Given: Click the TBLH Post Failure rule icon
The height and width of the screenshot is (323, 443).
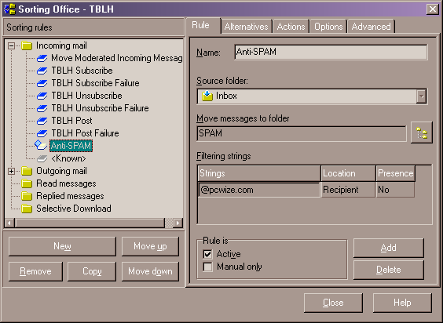Looking at the screenshot, I should (x=42, y=133).
